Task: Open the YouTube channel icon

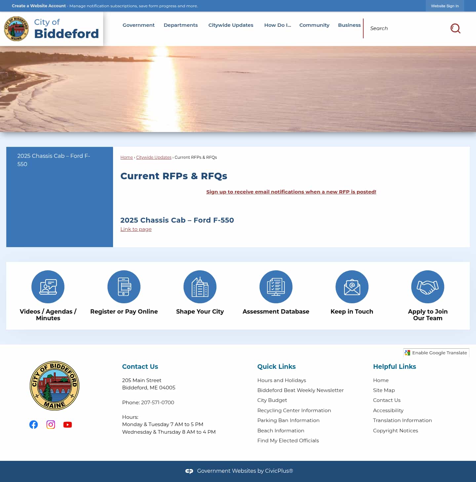Action: [x=67, y=424]
